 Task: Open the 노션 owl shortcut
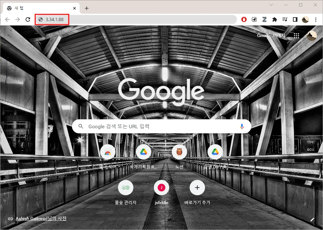[x=179, y=156]
